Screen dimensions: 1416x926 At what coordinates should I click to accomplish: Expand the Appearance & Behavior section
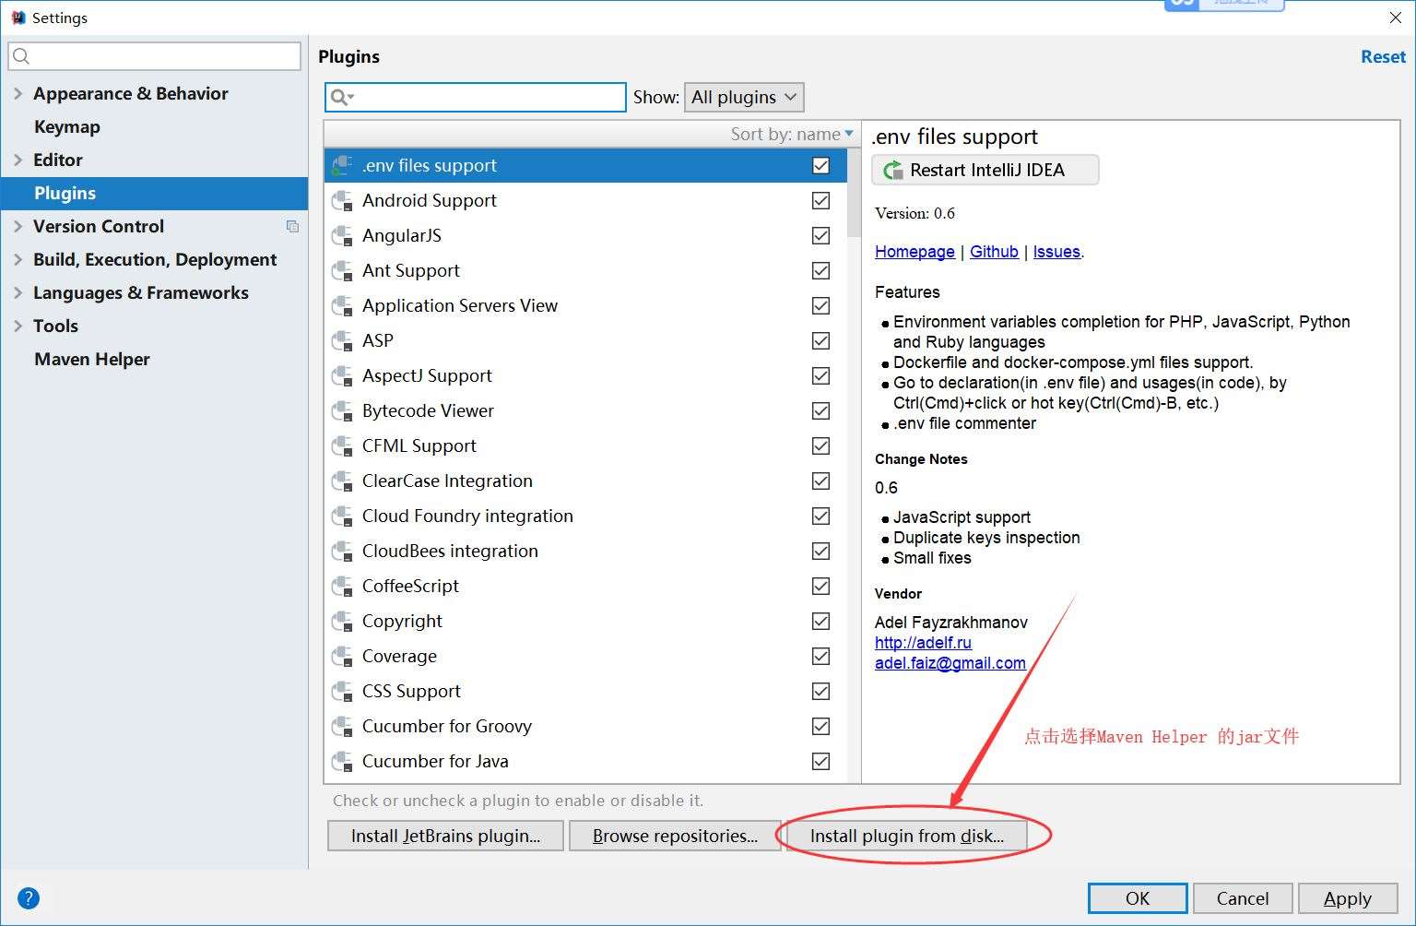tap(18, 94)
